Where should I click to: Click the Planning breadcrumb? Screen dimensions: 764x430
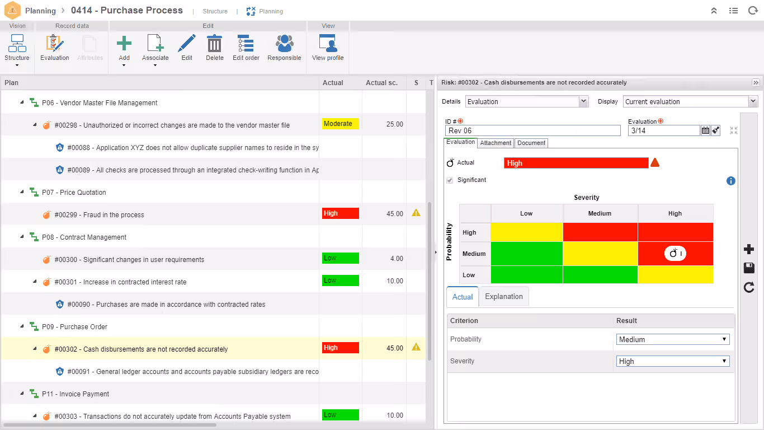pyautogui.click(x=40, y=11)
